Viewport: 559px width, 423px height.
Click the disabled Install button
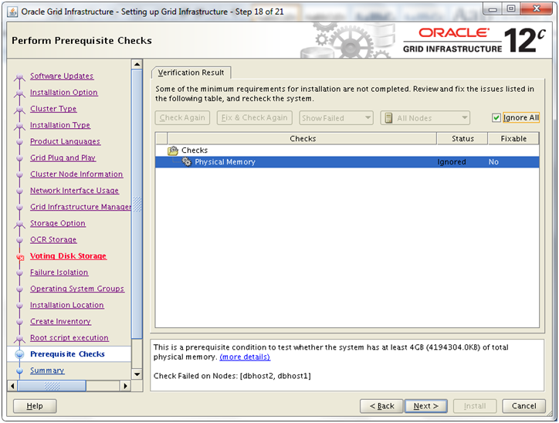[475, 406]
